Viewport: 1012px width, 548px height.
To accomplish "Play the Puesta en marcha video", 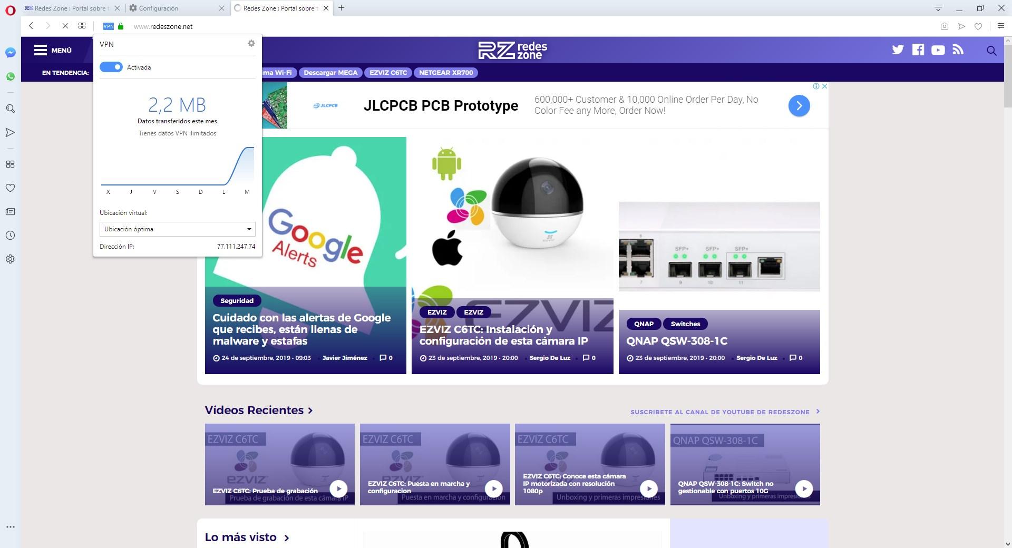I will pos(493,488).
